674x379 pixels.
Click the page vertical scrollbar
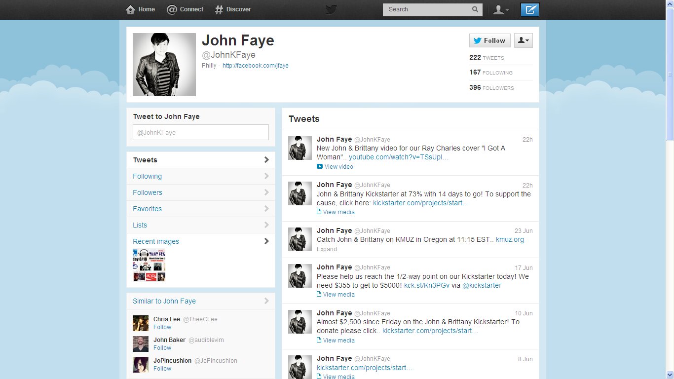point(670,74)
